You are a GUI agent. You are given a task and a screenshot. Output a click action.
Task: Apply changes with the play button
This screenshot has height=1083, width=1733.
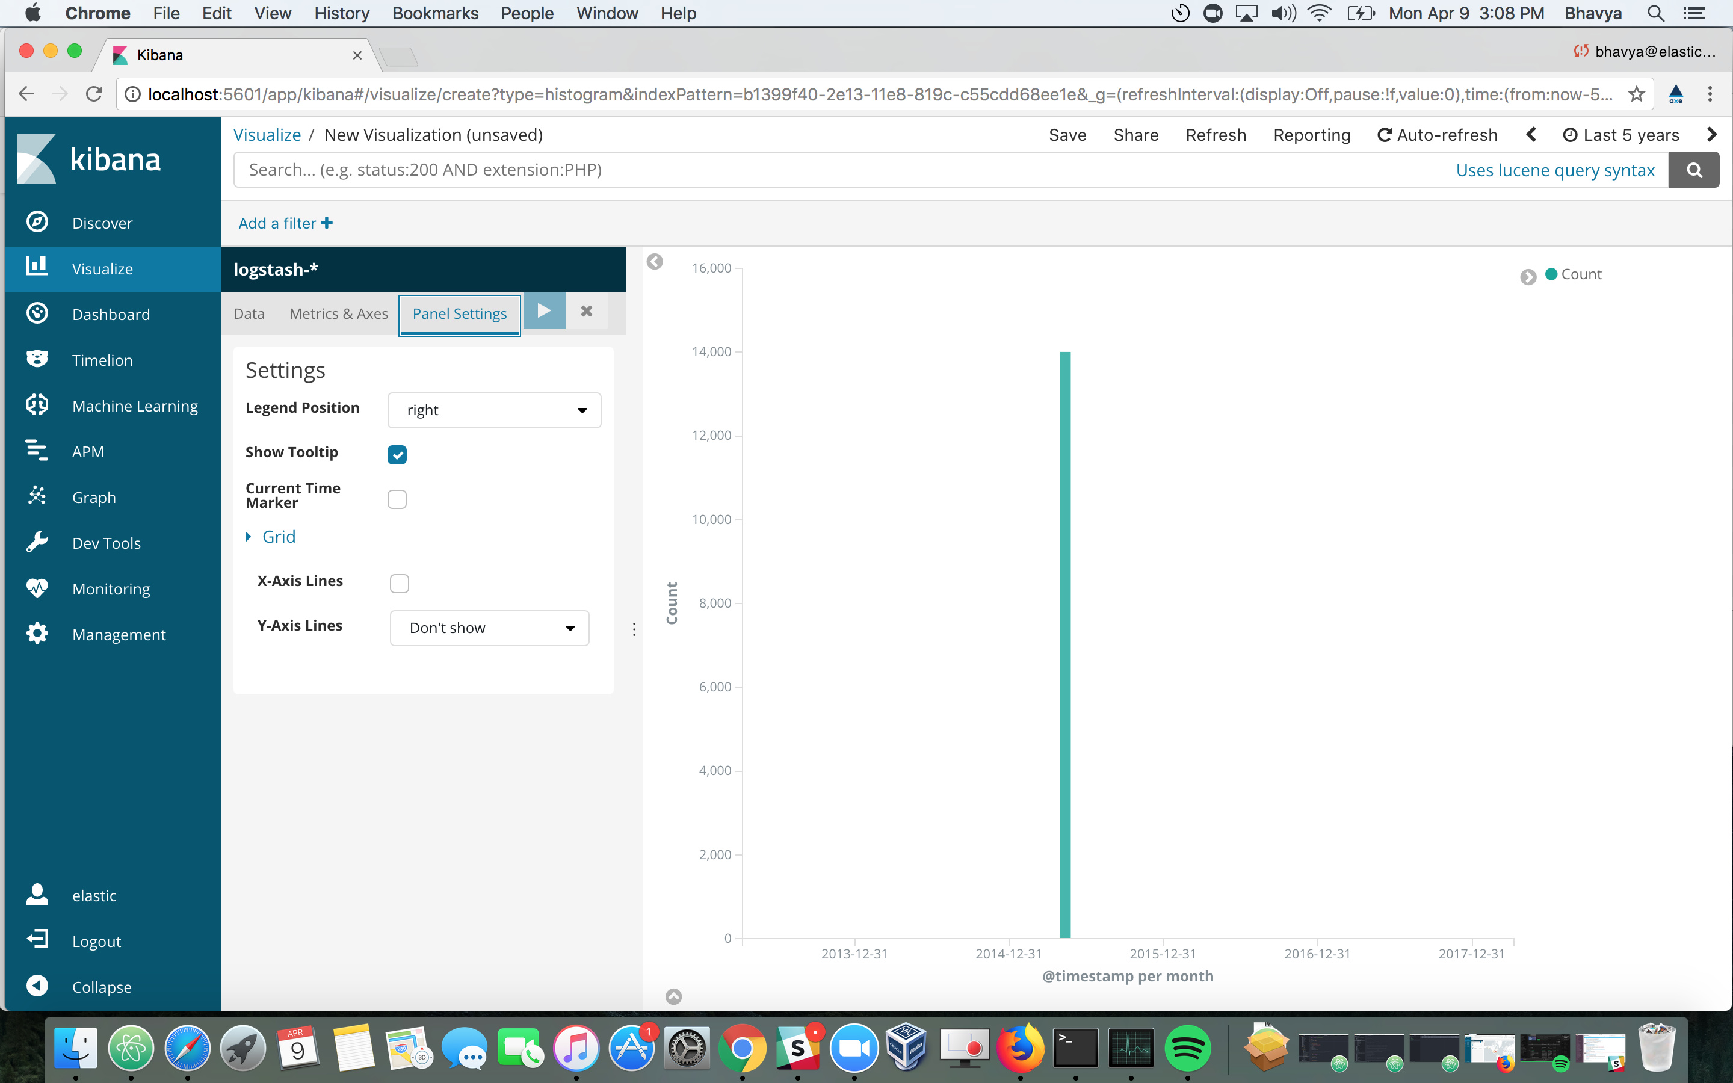tap(543, 311)
